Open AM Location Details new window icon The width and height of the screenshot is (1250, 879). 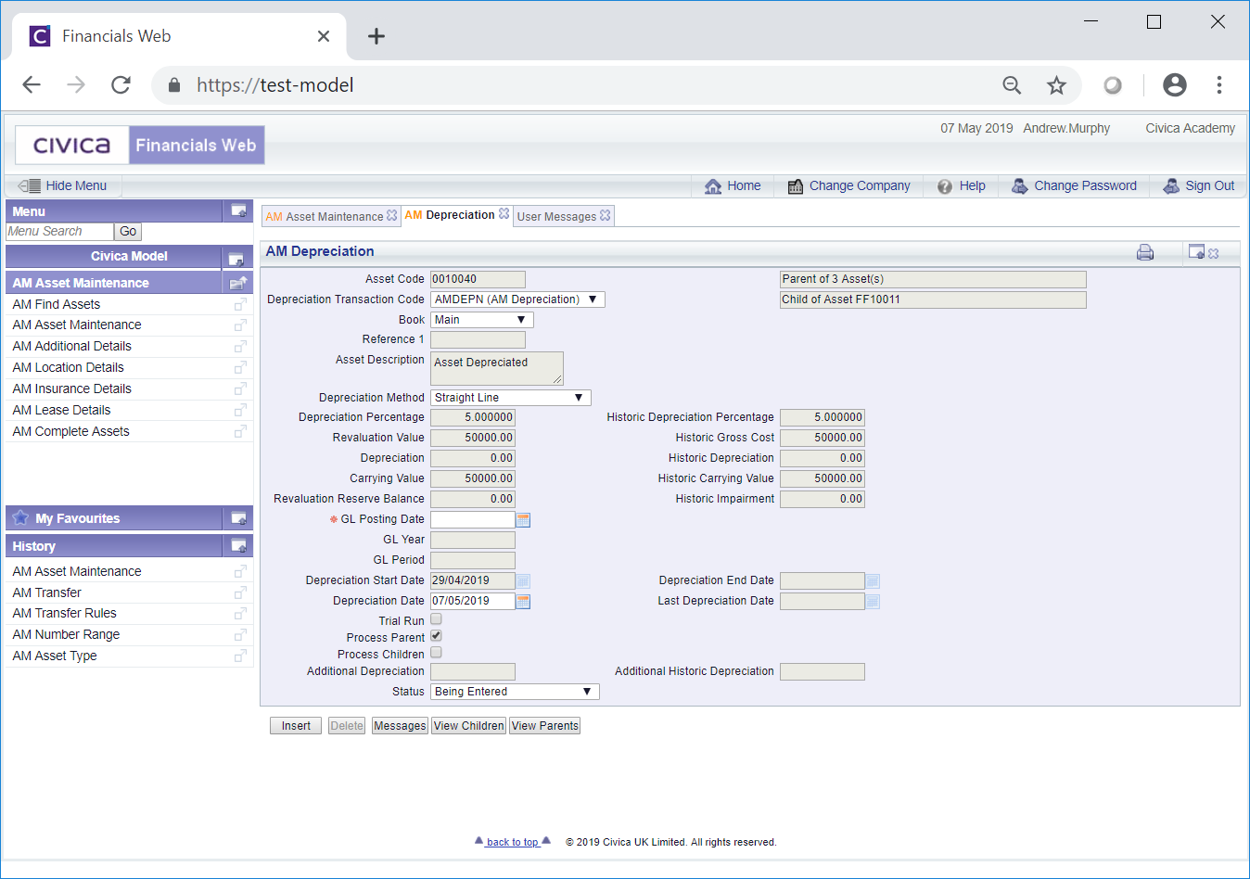click(x=240, y=368)
